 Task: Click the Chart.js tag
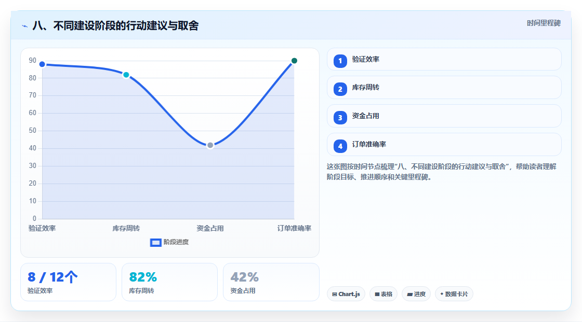coord(346,294)
